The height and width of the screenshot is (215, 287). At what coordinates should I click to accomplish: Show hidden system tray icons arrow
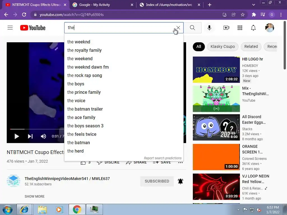[x=238, y=210]
